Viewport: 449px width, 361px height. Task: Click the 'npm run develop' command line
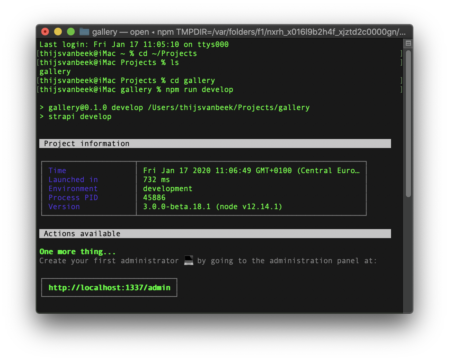[199, 90]
